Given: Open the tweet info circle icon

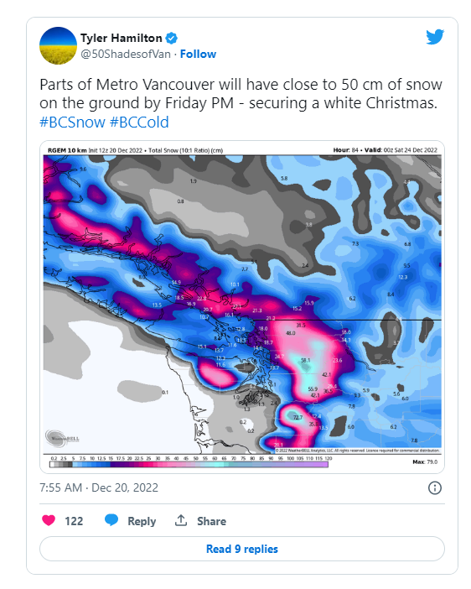Looking at the screenshot, I should 435,488.
